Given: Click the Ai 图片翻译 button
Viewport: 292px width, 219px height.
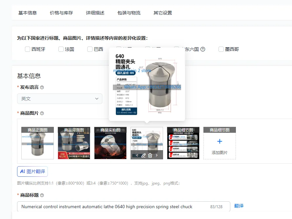Looking at the screenshot, I should click(x=32, y=171).
